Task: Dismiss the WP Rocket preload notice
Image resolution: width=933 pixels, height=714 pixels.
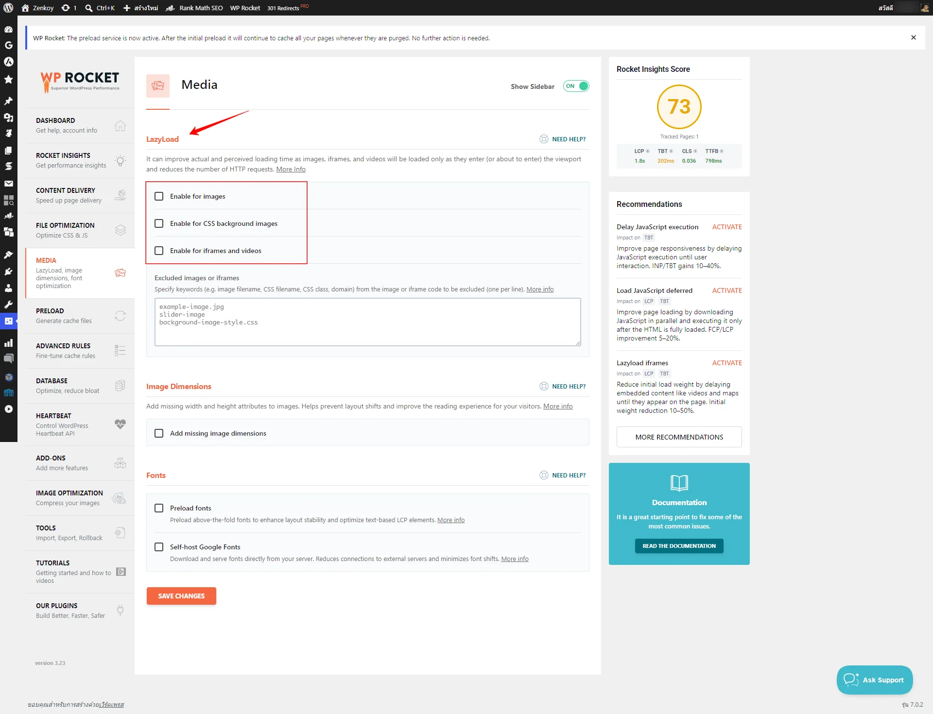Action: (x=913, y=37)
